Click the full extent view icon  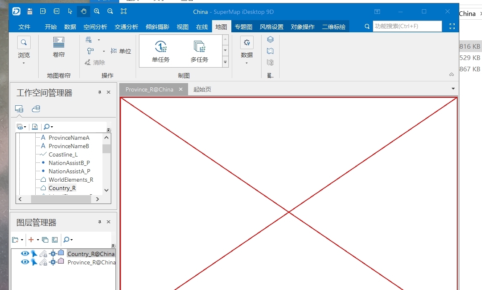coord(123,11)
